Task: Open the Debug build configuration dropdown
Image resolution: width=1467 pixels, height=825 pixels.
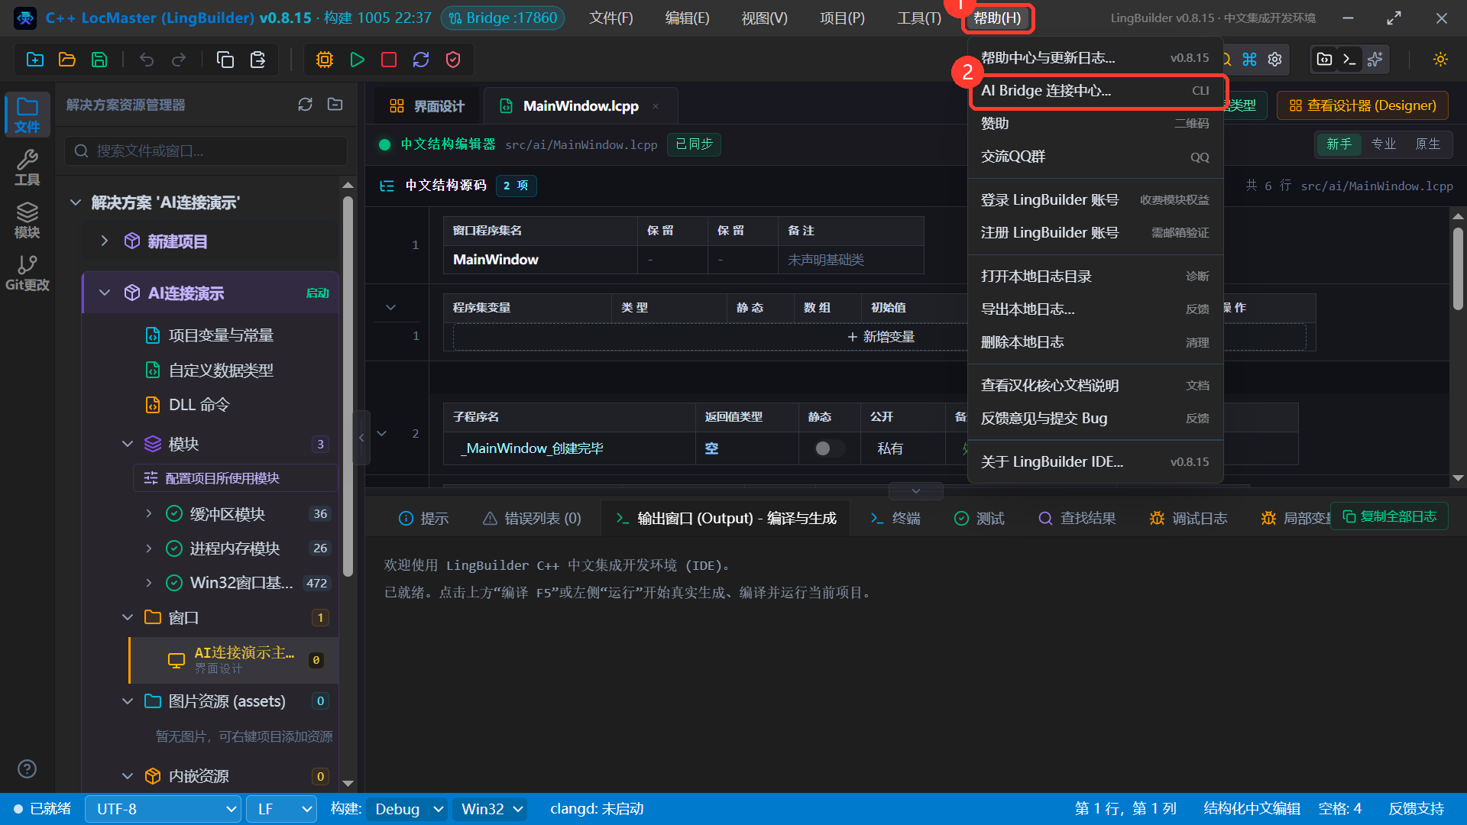Action: pos(408,809)
